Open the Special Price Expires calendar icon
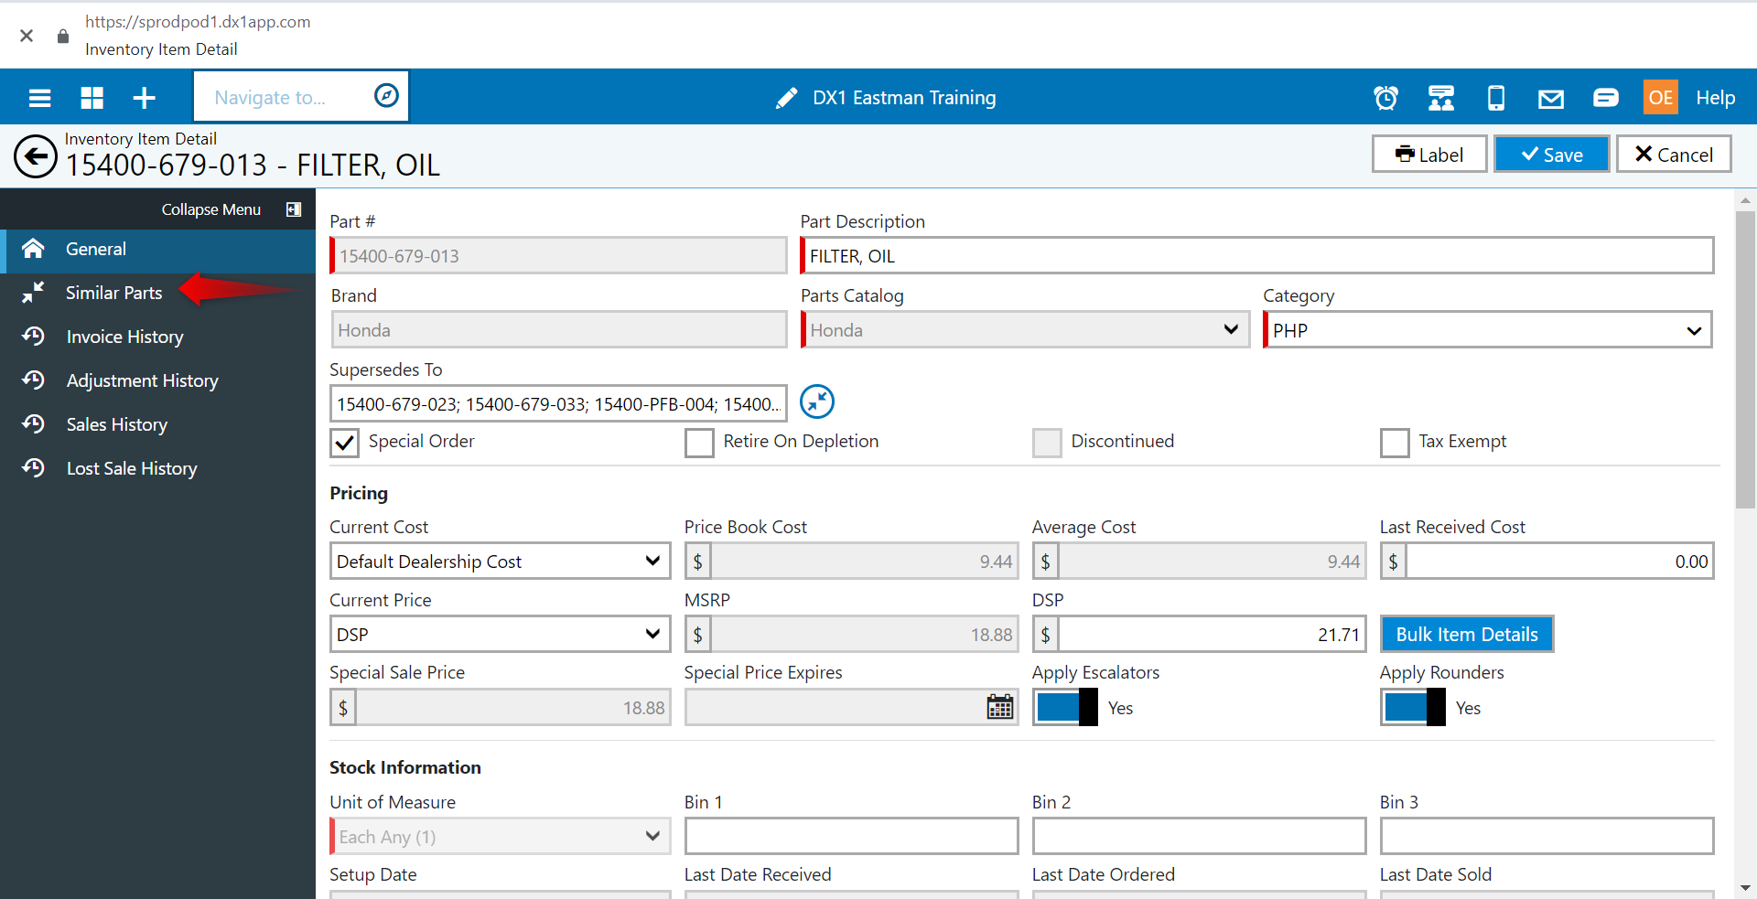Image resolution: width=1757 pixels, height=899 pixels. 1000,707
